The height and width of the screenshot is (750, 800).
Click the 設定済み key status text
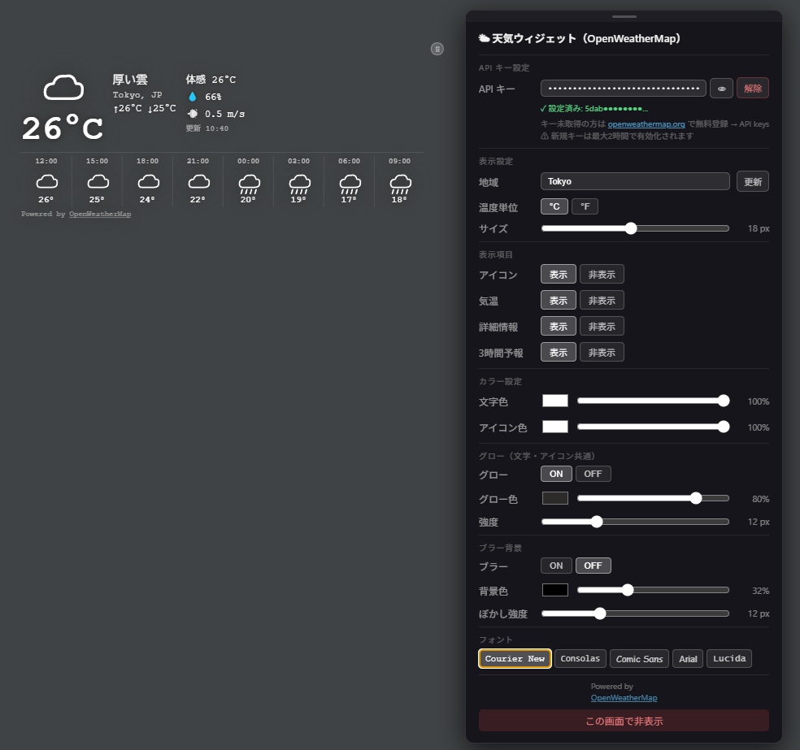[x=594, y=109]
